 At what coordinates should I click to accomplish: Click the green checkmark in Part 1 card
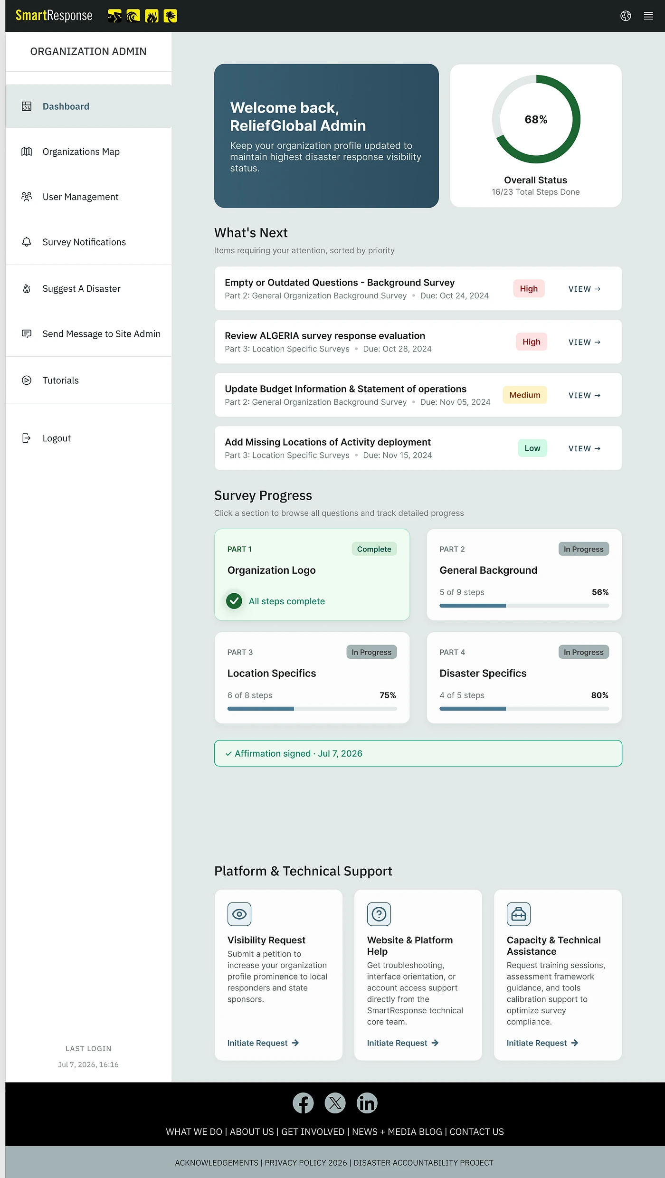click(x=234, y=601)
